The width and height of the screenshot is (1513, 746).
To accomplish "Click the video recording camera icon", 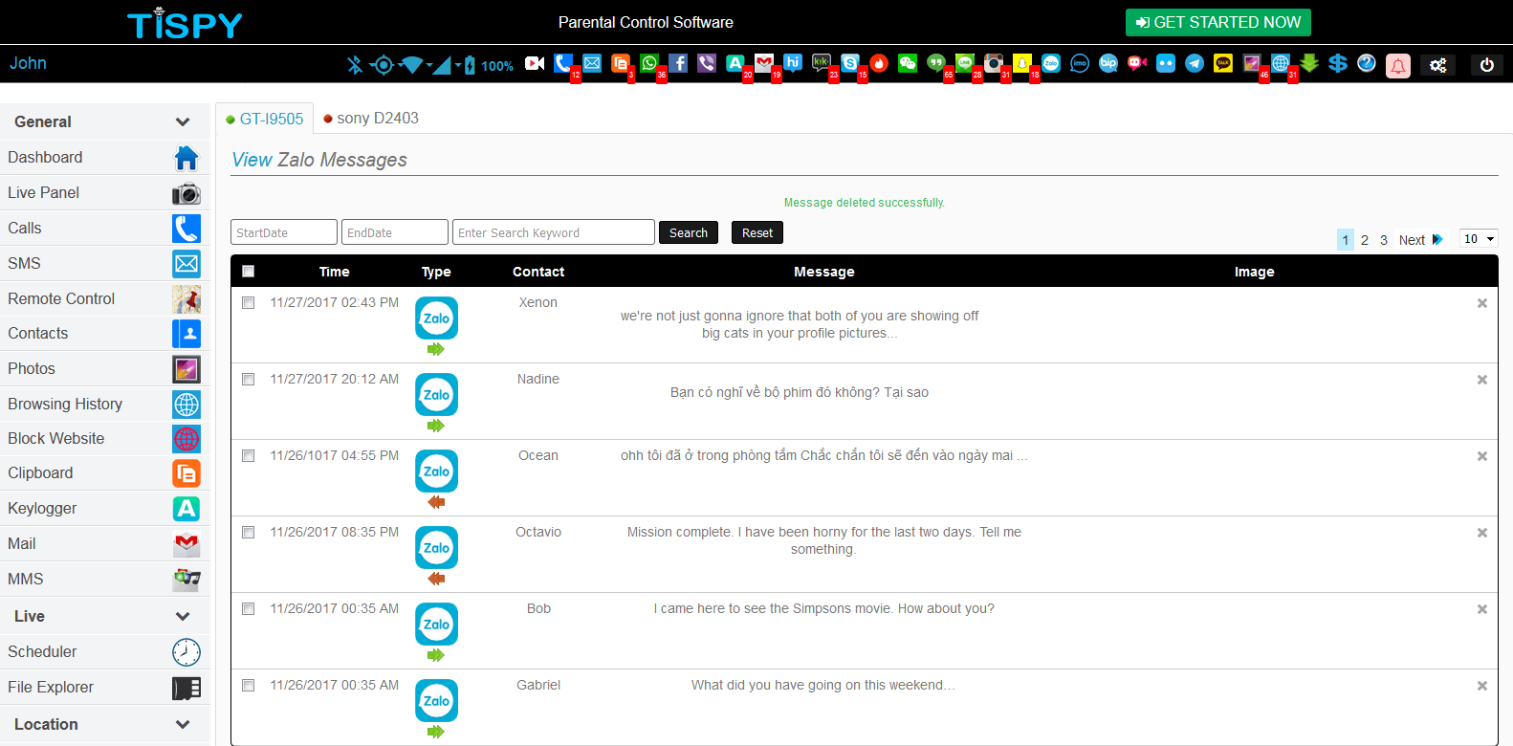I will pyautogui.click(x=535, y=63).
